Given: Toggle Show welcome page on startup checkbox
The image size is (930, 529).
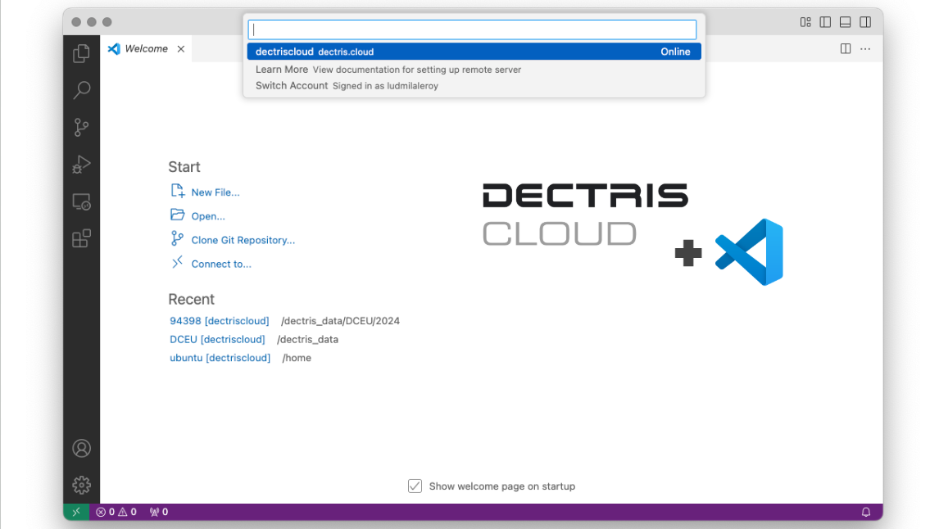Looking at the screenshot, I should 415,486.
